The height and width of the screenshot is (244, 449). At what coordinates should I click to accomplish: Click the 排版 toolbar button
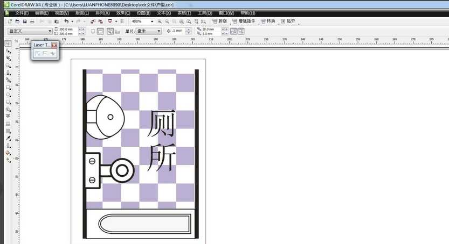coord(220,21)
